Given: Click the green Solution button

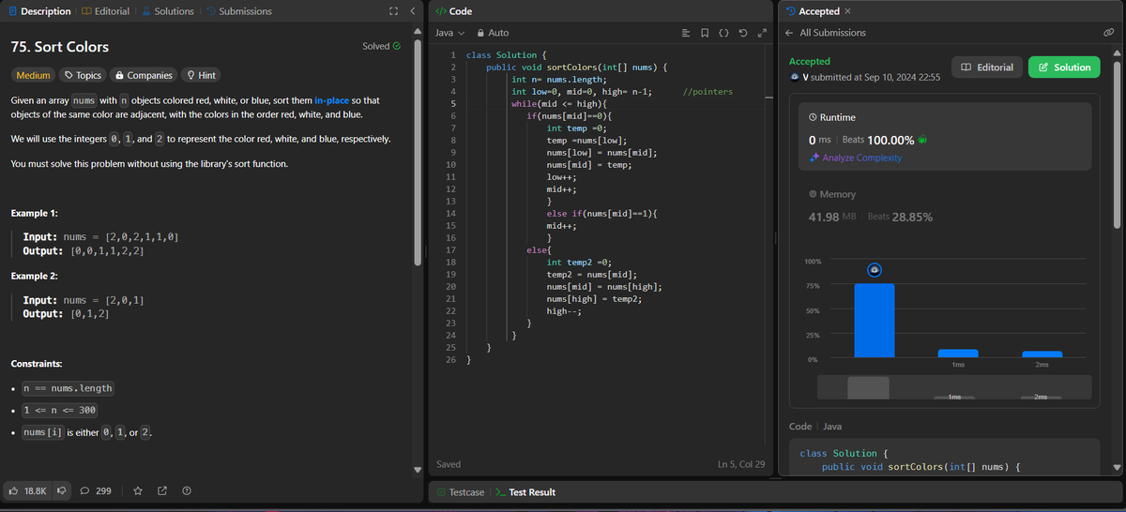Looking at the screenshot, I should coord(1064,68).
